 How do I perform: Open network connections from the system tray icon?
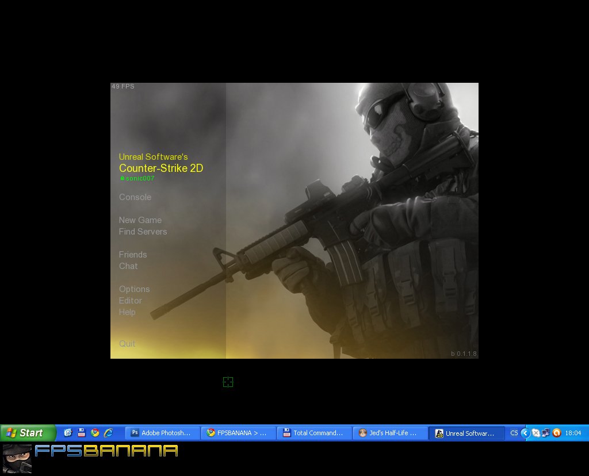(546, 433)
